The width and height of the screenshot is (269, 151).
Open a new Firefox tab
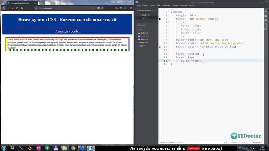coord(40,3)
